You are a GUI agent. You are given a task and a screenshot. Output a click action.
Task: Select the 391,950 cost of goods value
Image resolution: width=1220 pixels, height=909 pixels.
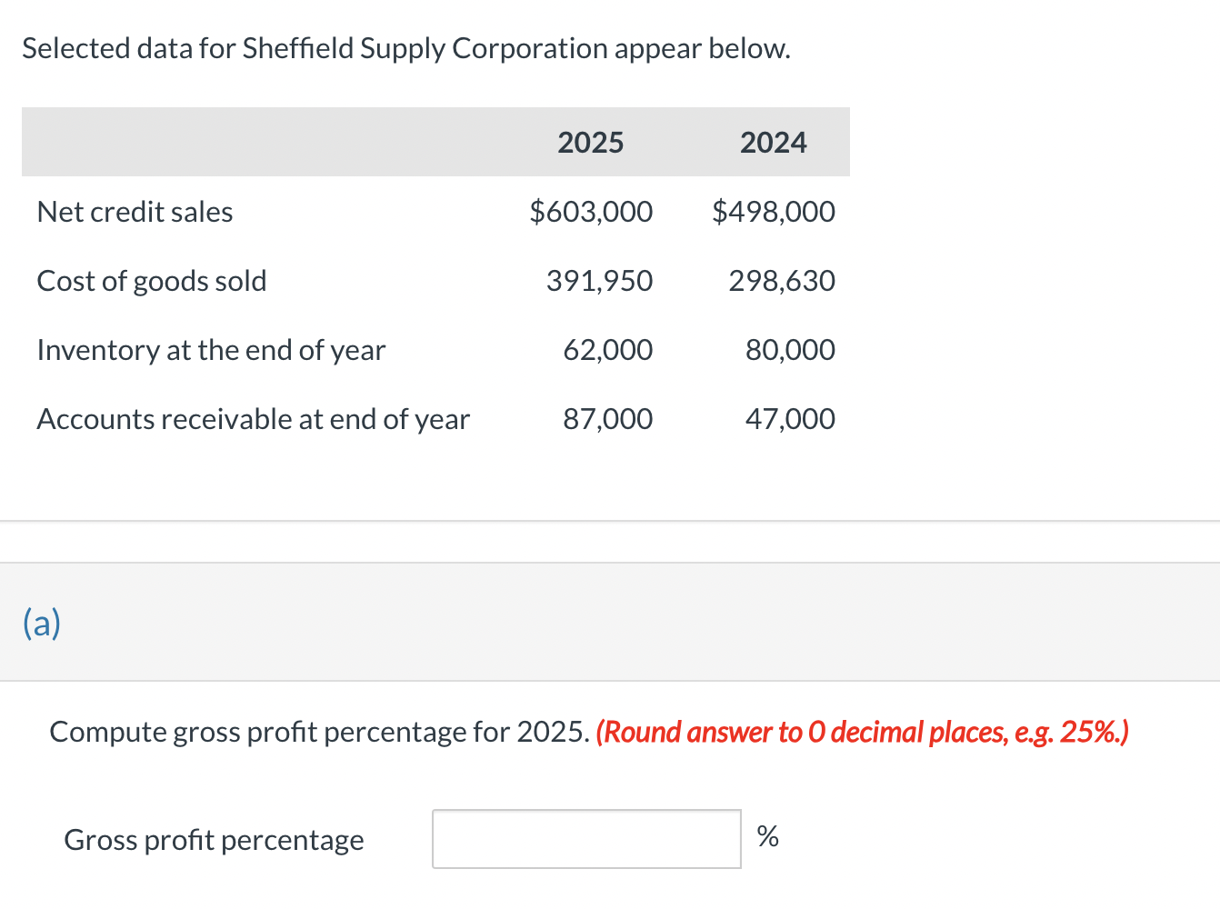tap(599, 281)
